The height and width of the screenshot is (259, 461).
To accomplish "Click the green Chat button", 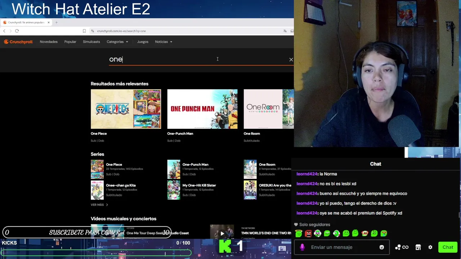I will [x=448, y=247].
